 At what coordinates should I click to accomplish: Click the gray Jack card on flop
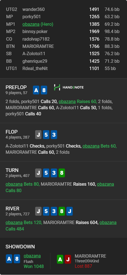(x=38, y=135)
